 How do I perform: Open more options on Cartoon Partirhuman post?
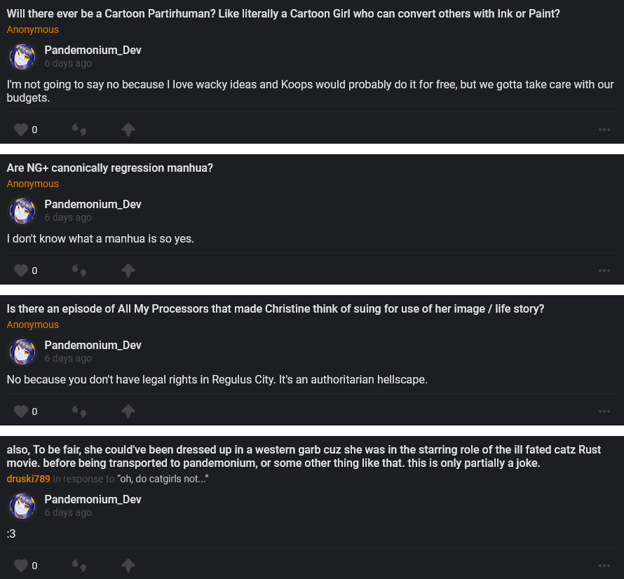604,130
